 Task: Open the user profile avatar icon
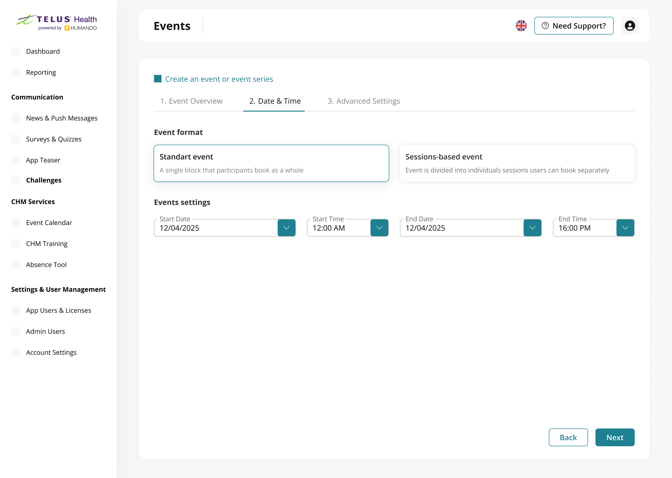(630, 26)
